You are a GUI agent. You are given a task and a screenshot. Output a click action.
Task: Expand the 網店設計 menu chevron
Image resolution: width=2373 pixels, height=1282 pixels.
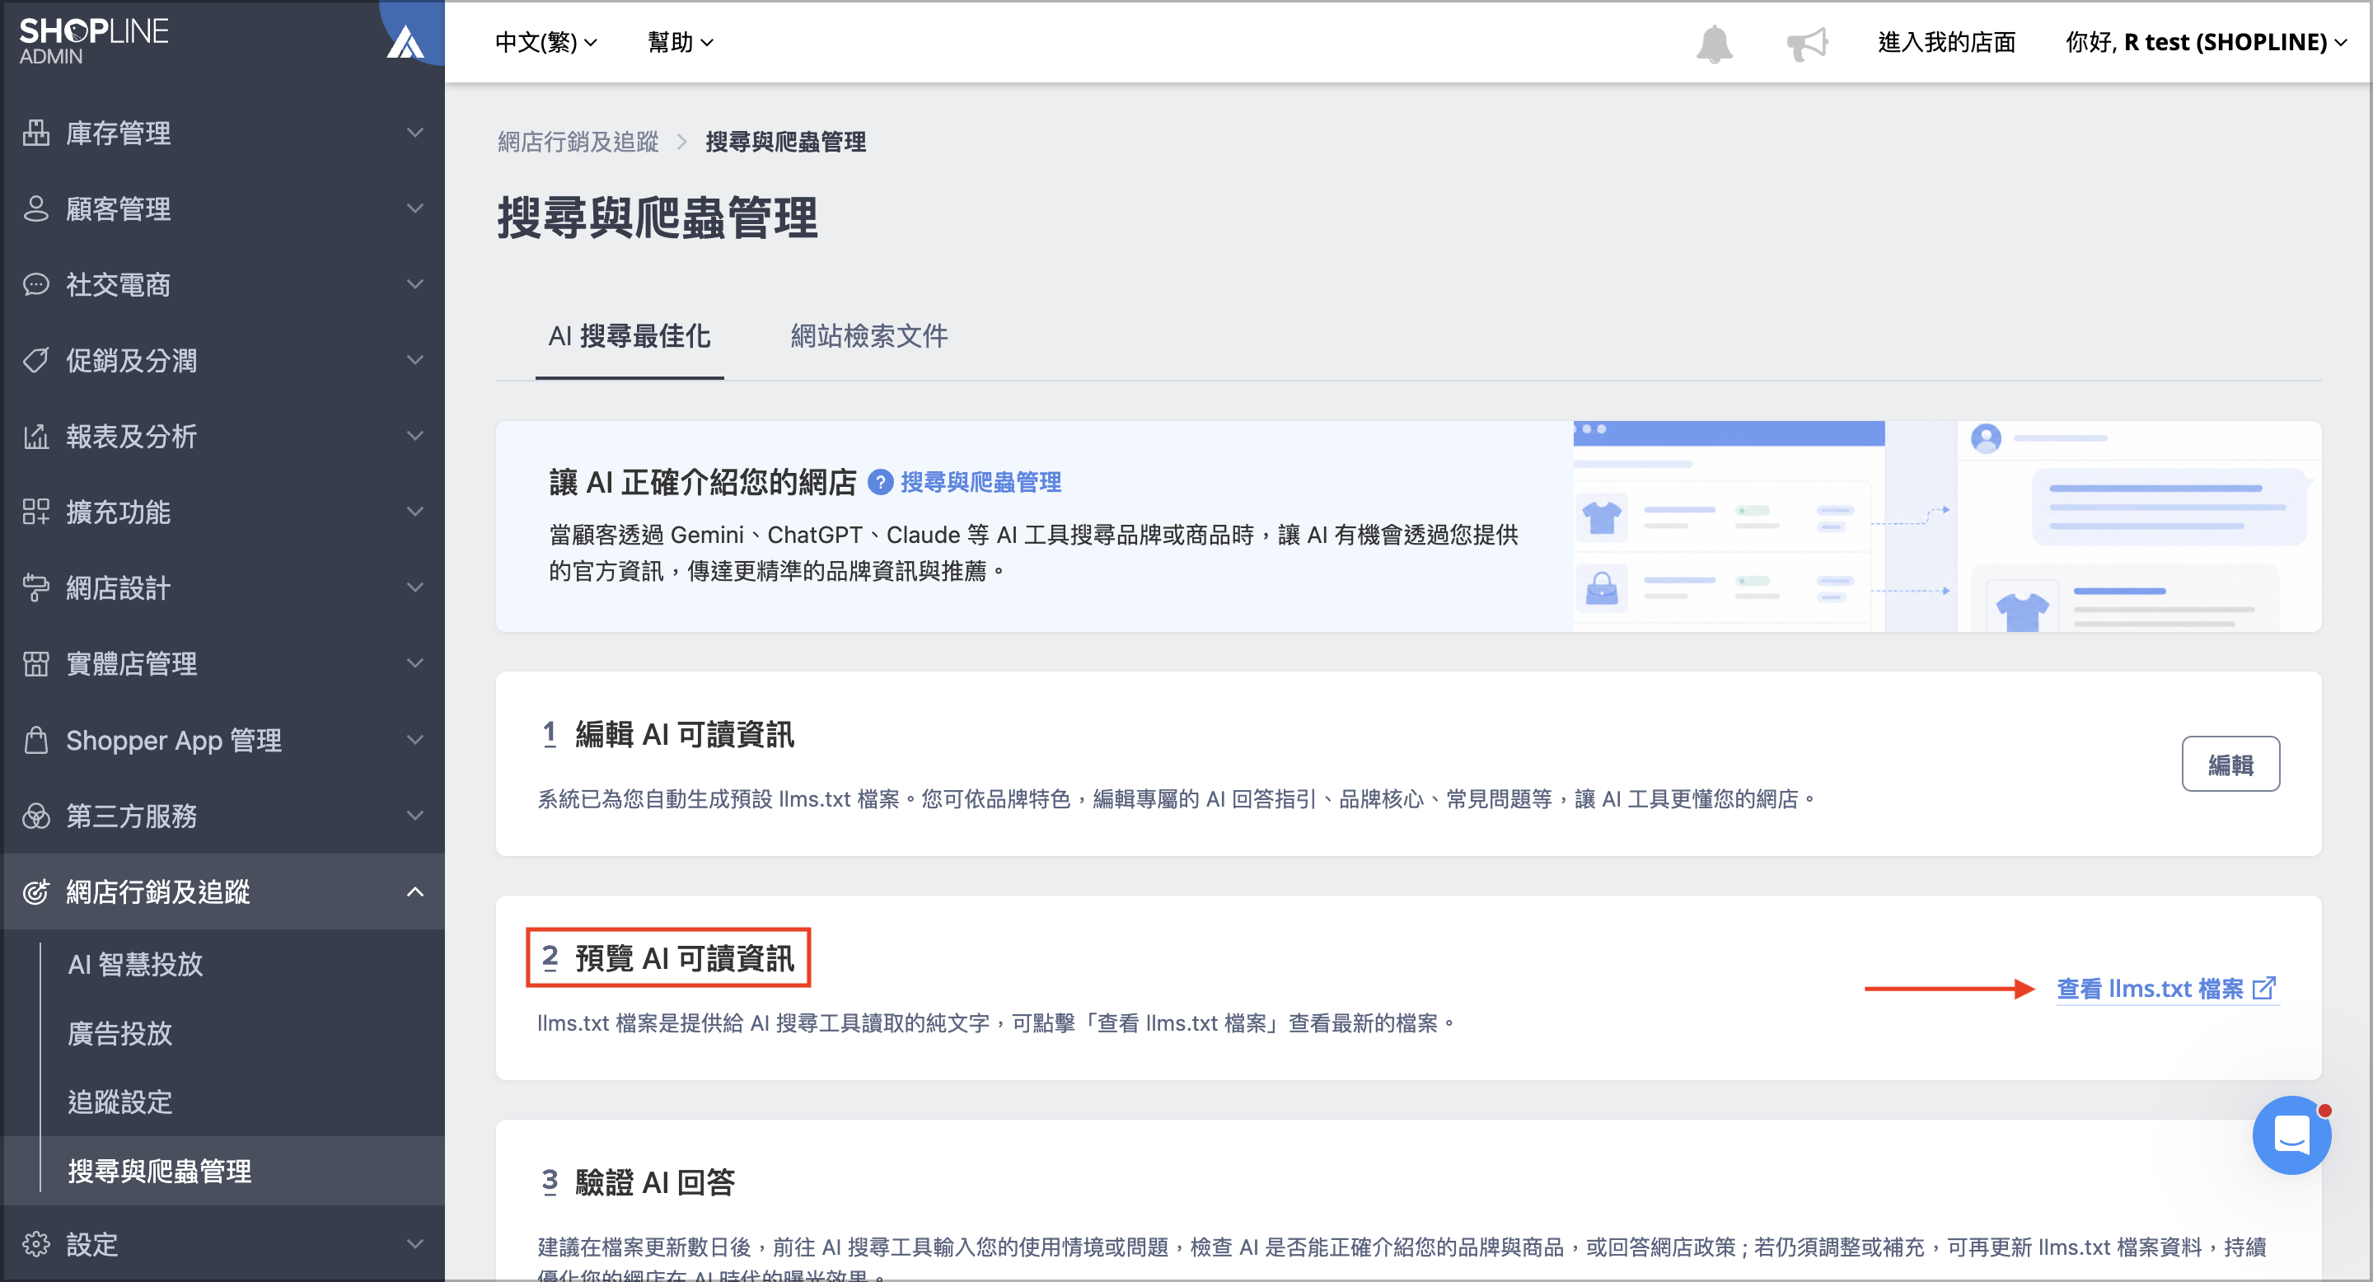click(415, 587)
